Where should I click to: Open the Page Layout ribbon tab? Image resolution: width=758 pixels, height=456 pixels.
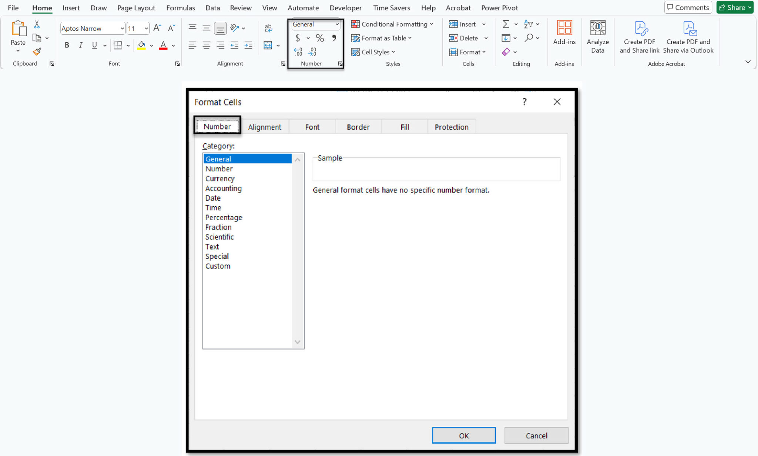pyautogui.click(x=136, y=8)
